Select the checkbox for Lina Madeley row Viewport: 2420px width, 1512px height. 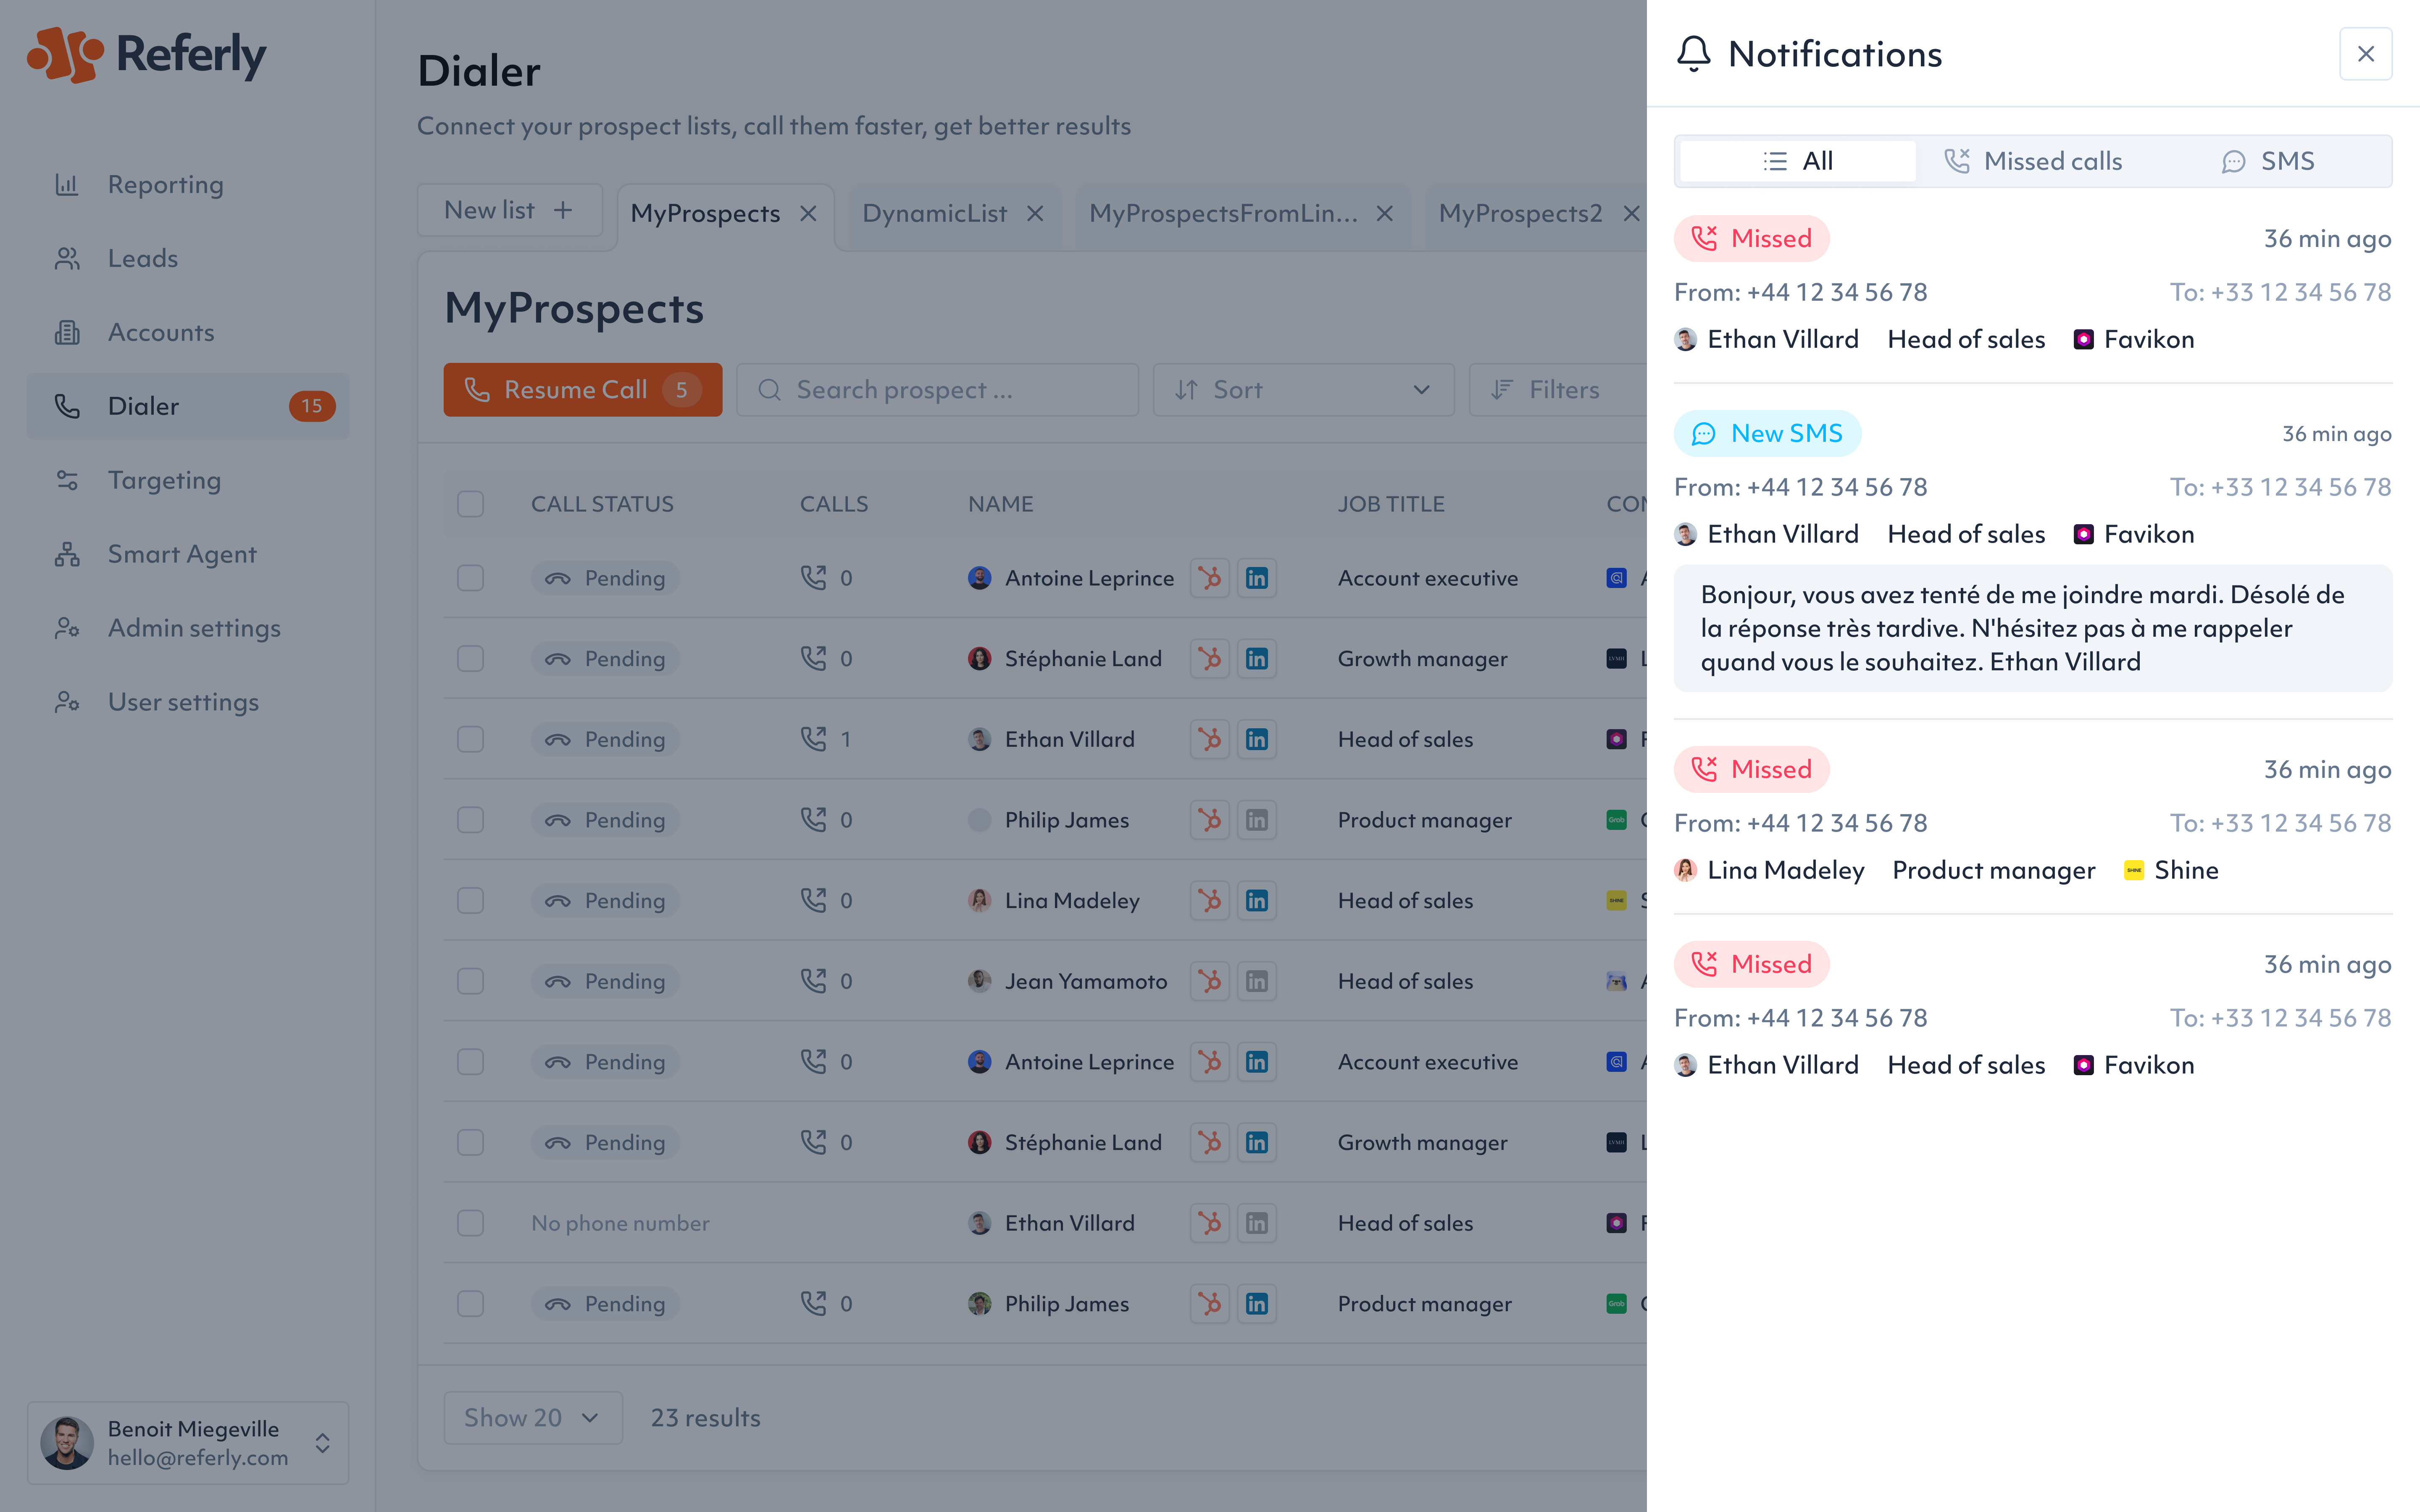coord(470,900)
